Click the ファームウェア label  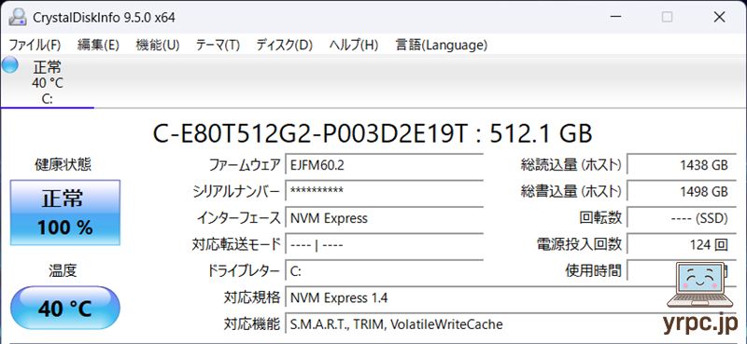point(245,165)
